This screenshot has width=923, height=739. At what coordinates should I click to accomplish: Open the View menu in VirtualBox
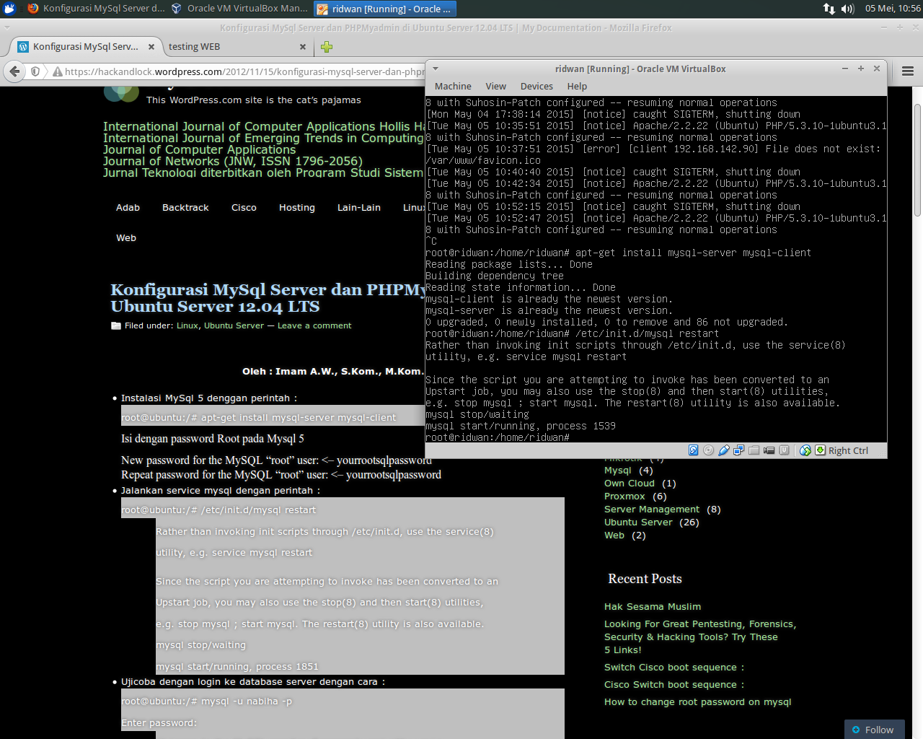point(495,86)
